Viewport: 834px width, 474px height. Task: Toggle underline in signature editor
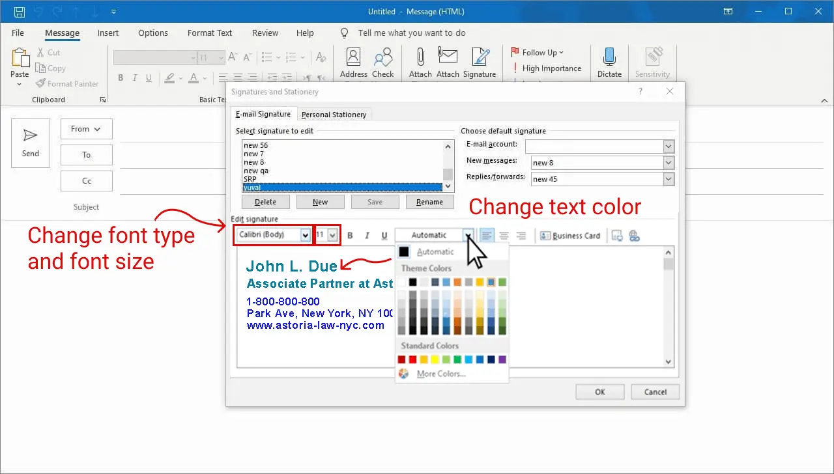[384, 236]
